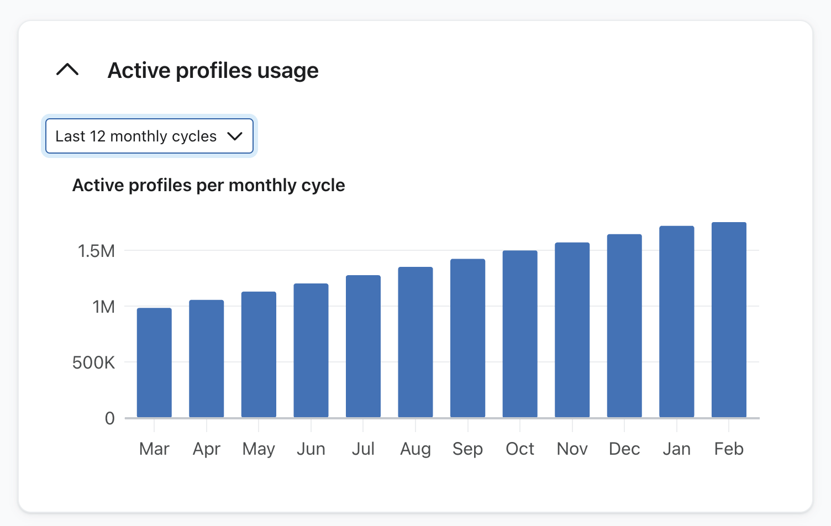Select the tallest Feb bar
The height and width of the screenshot is (526, 831).
[729, 320]
